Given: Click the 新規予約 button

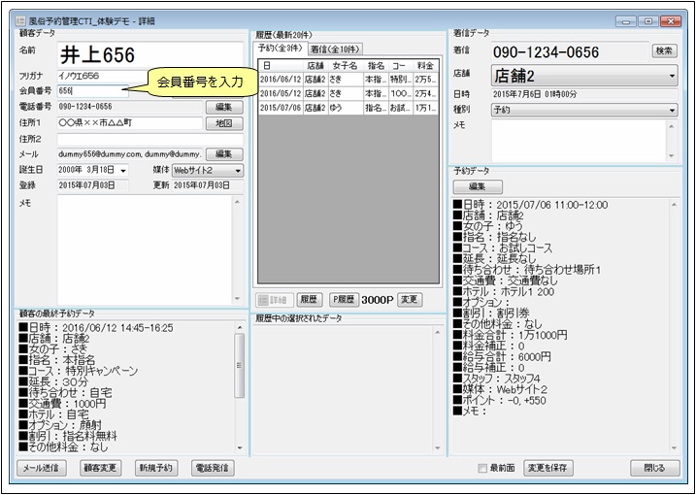Looking at the screenshot, I should (155, 468).
